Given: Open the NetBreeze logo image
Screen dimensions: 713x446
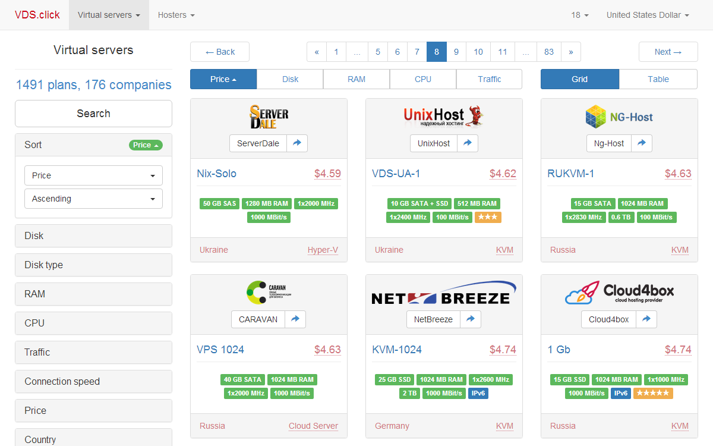Looking at the screenshot, I should [444, 293].
